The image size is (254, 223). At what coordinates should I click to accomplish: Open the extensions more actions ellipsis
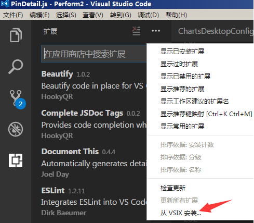pyautogui.click(x=156, y=31)
